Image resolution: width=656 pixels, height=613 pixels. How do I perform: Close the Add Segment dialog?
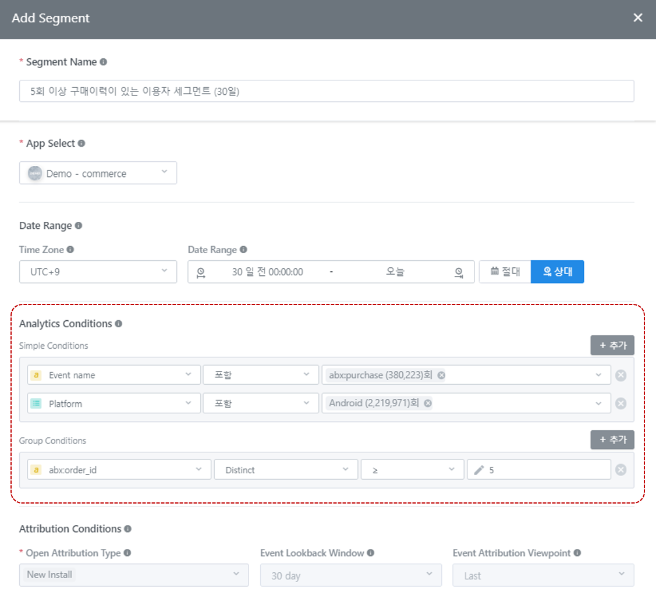click(637, 17)
